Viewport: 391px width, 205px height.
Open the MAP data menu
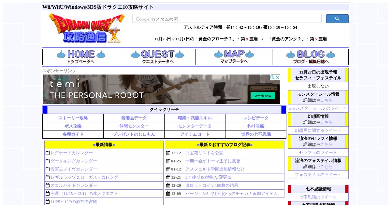(234, 57)
